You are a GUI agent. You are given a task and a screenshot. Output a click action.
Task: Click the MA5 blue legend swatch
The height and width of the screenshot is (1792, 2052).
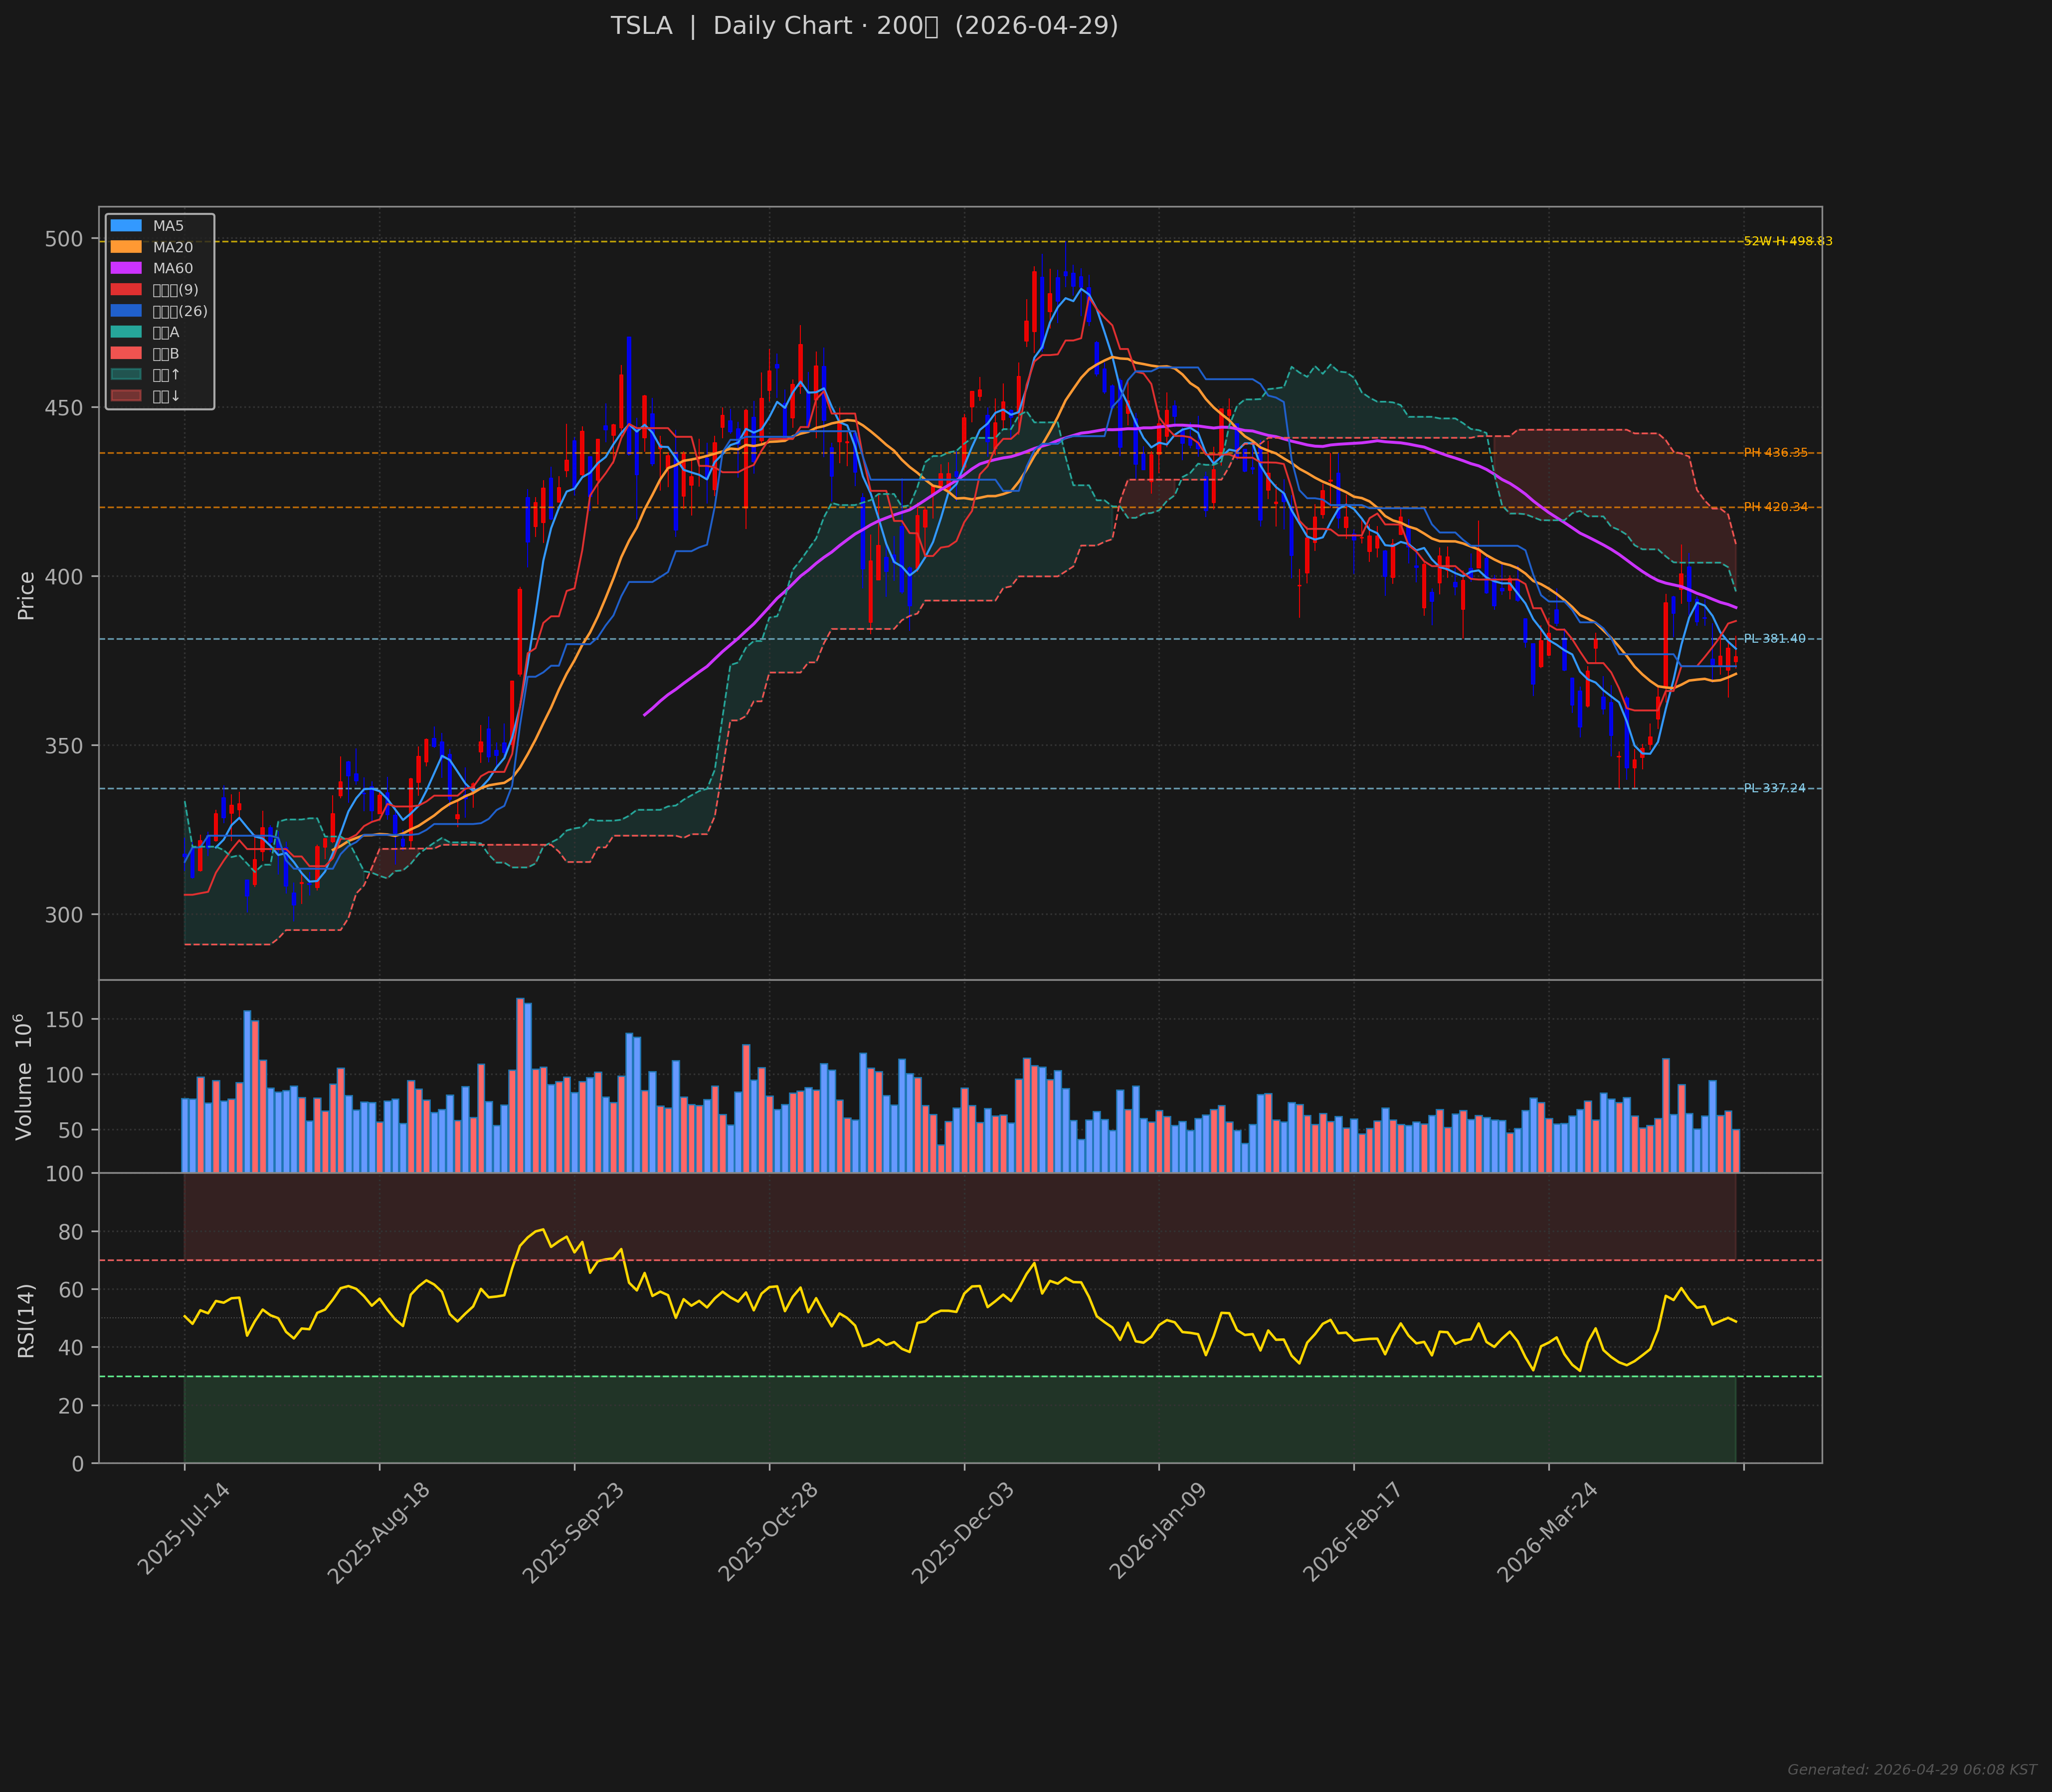(x=126, y=226)
